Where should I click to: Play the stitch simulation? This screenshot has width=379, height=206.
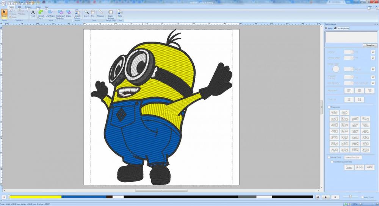(x=326, y=197)
